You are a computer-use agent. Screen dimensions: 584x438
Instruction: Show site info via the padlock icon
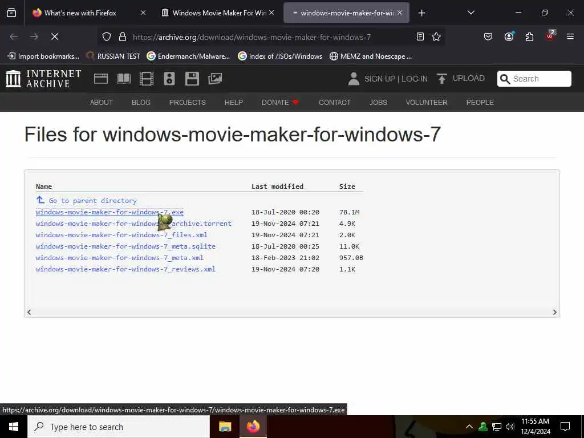pyautogui.click(x=123, y=36)
